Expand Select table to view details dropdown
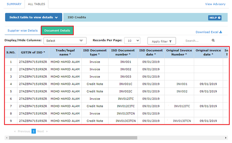 pyautogui.click(x=33, y=17)
